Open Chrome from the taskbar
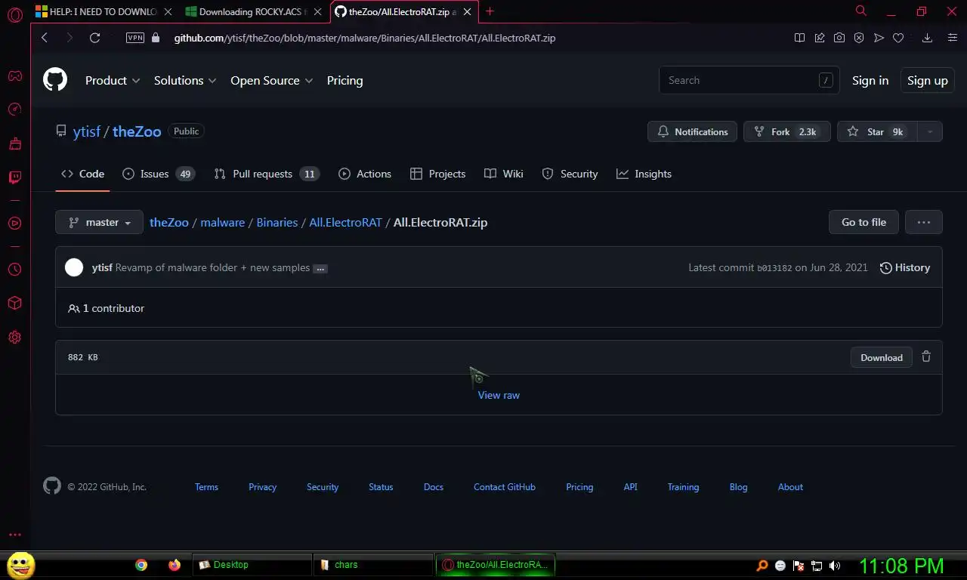Image resolution: width=967 pixels, height=580 pixels. coord(141,565)
